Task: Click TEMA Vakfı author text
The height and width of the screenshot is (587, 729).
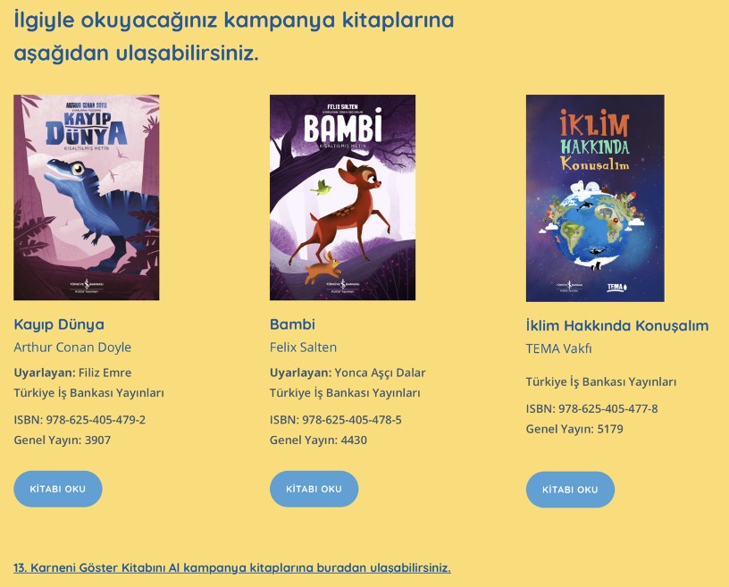Action: click(559, 348)
